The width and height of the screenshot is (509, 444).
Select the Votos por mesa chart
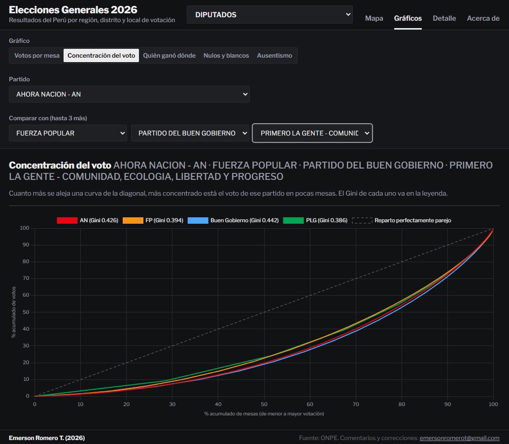[x=37, y=56]
